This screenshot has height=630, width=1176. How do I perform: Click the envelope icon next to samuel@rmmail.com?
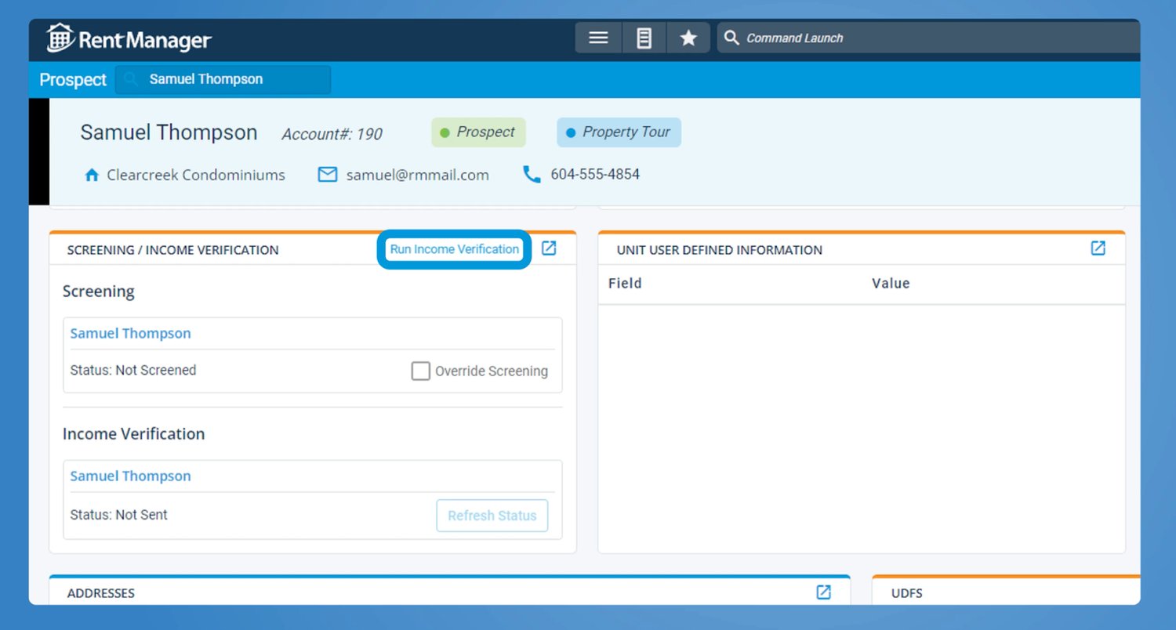327,175
